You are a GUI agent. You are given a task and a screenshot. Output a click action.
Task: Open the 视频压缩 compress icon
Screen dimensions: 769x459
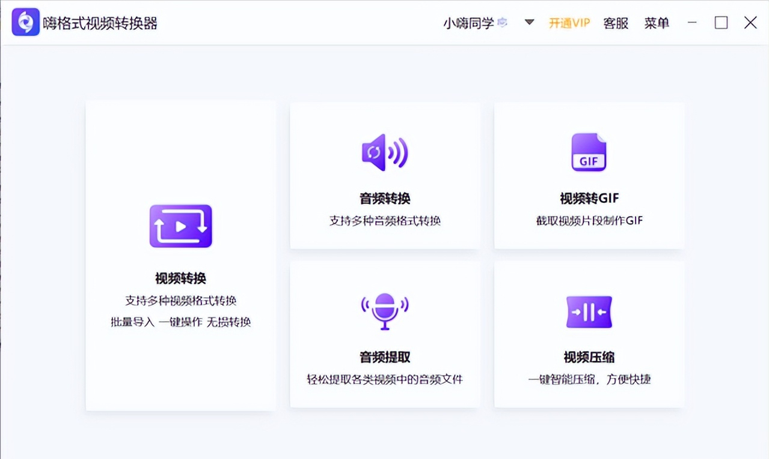point(589,312)
